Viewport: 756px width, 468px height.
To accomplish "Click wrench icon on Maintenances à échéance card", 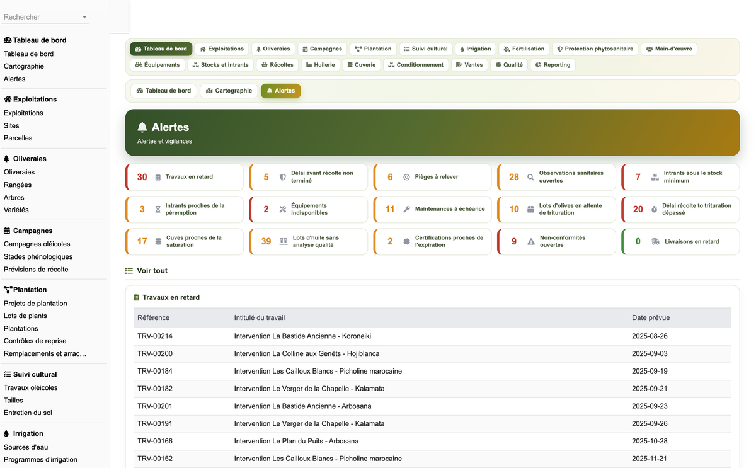I will [x=406, y=209].
